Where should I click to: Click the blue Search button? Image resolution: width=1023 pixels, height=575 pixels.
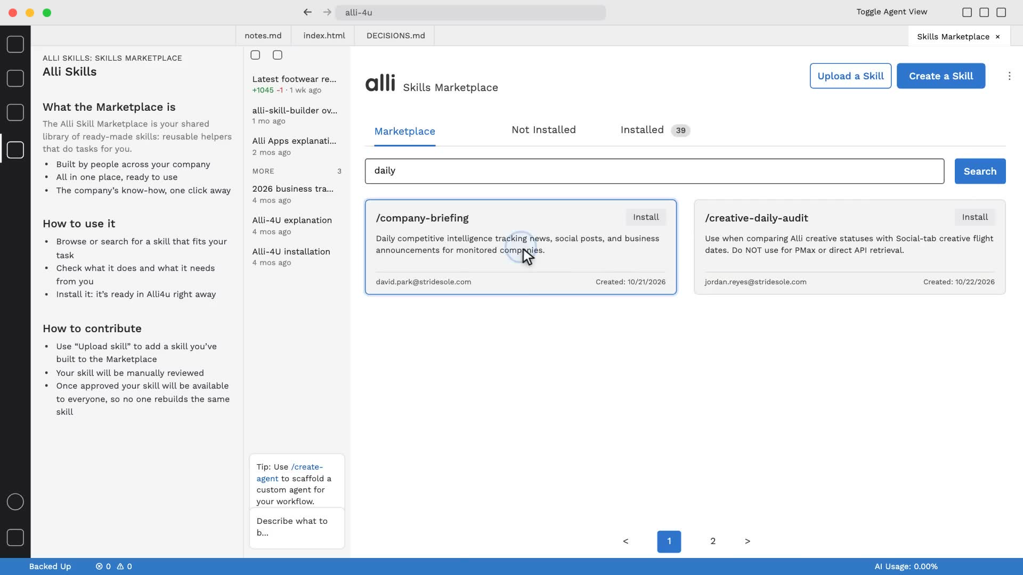pos(980,171)
